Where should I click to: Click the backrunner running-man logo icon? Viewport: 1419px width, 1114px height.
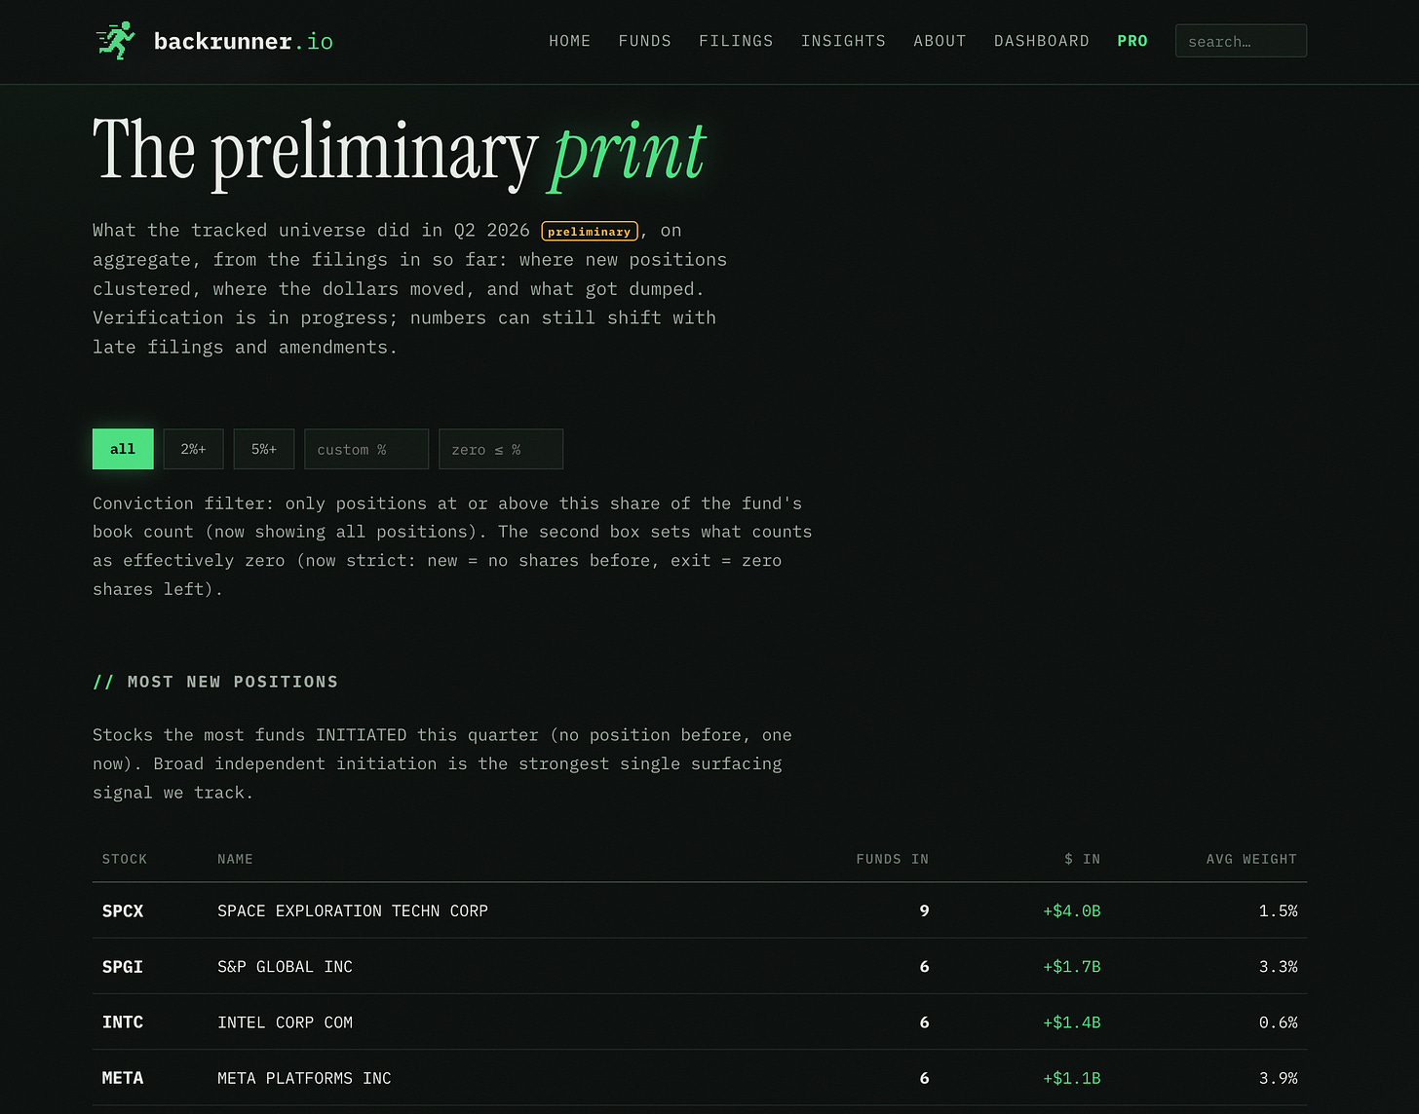[116, 41]
